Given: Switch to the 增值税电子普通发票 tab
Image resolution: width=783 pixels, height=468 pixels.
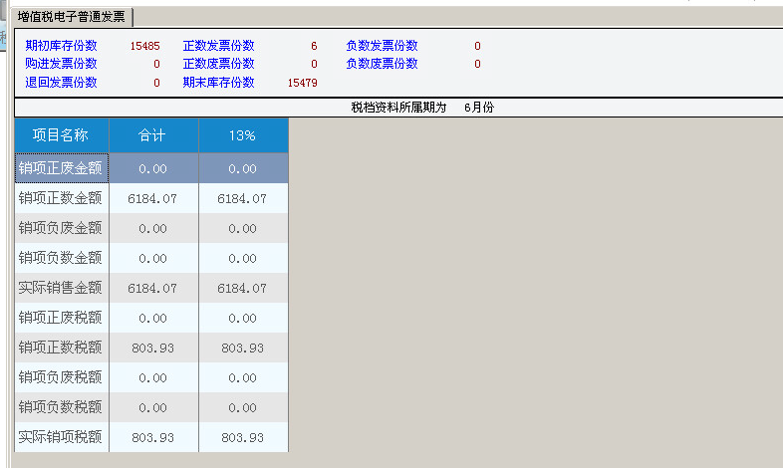Looking at the screenshot, I should coord(74,17).
